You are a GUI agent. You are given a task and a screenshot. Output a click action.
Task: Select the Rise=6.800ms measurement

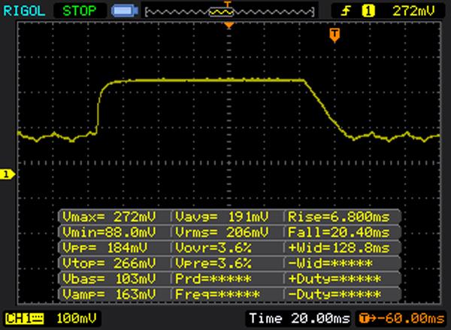[343, 216]
